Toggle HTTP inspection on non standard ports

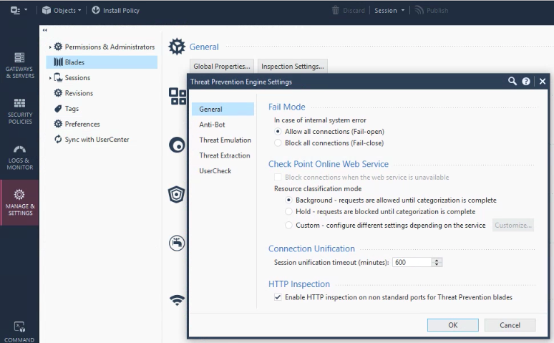[278, 297]
